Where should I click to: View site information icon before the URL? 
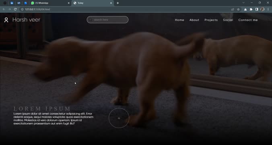pyautogui.click(x=22, y=9)
